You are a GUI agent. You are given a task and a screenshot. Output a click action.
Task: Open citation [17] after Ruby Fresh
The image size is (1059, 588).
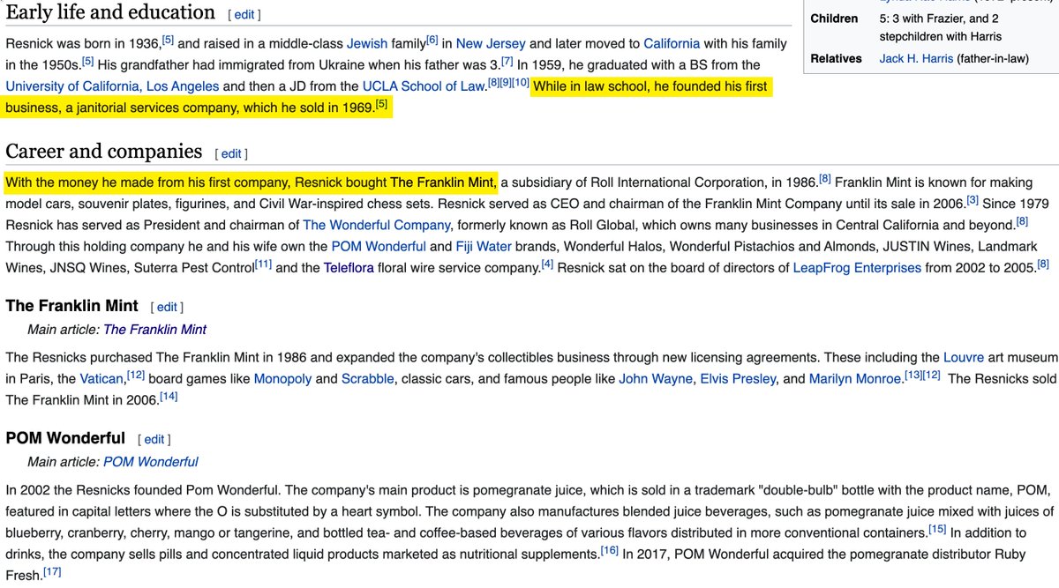click(52, 571)
